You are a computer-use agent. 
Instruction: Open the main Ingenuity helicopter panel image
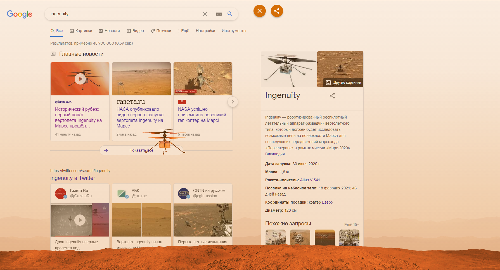(x=289, y=69)
